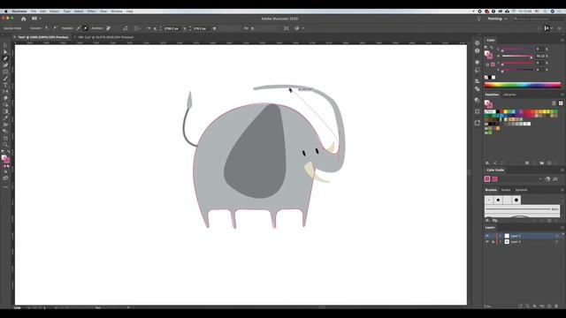Open the Swatches panel options menu
566x318 pixels.
click(562, 95)
